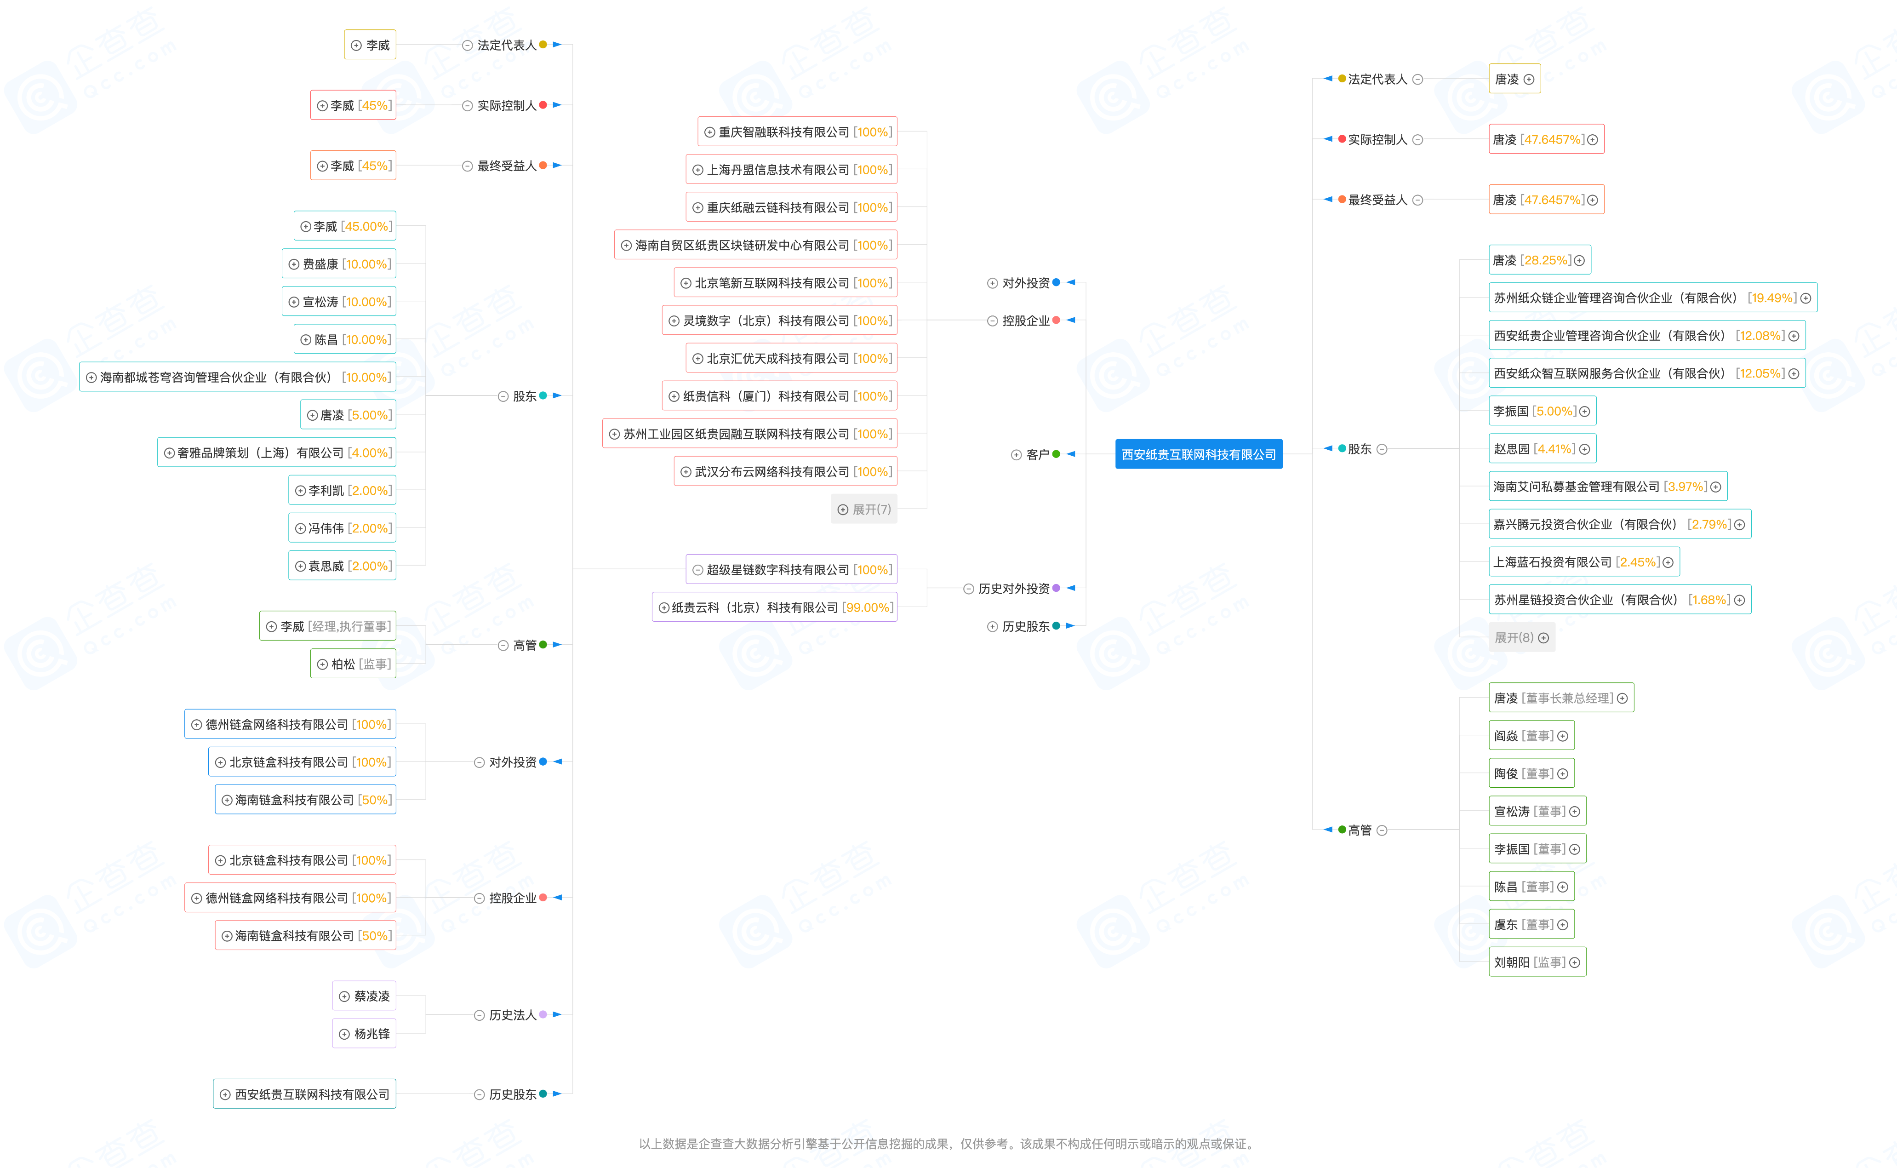The image size is (1897, 1168).
Task: Click plus icon next to 上海蓝石投资有限公司
Action: click(x=1668, y=562)
